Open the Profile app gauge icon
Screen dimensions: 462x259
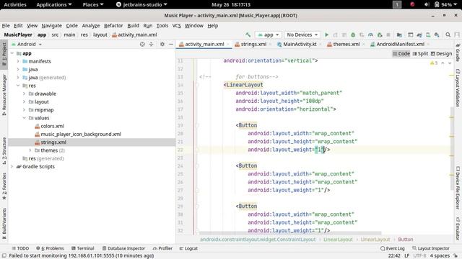pyautogui.click(x=370, y=35)
